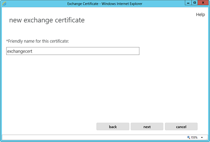Expand the zoom level dropdown arrow

202,137
